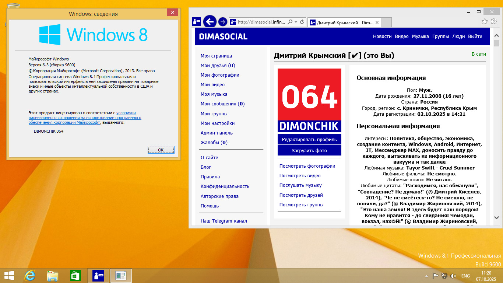
Task: Expand the address bar autocomplete dropdown arrow
Action: (x=296, y=22)
